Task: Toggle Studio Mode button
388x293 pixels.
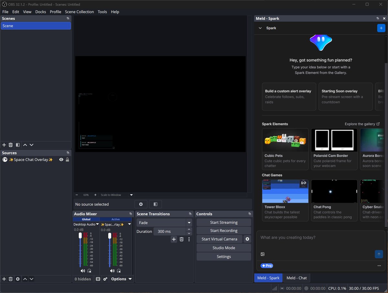Action: (x=224, y=248)
